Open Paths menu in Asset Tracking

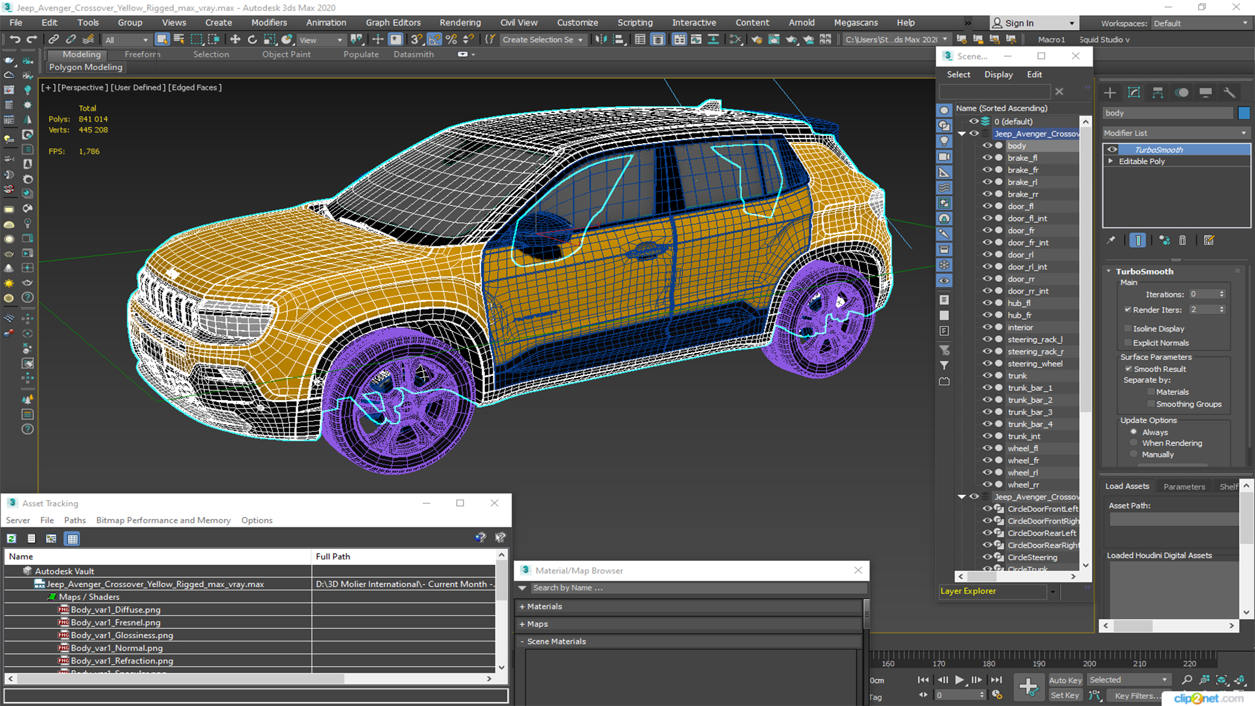75,520
